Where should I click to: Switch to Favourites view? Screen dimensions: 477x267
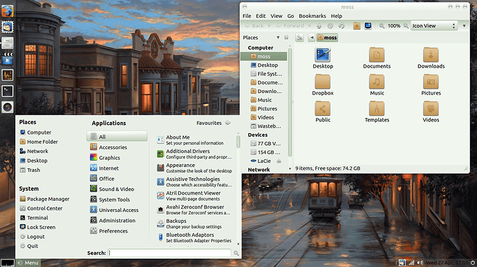click(214, 123)
